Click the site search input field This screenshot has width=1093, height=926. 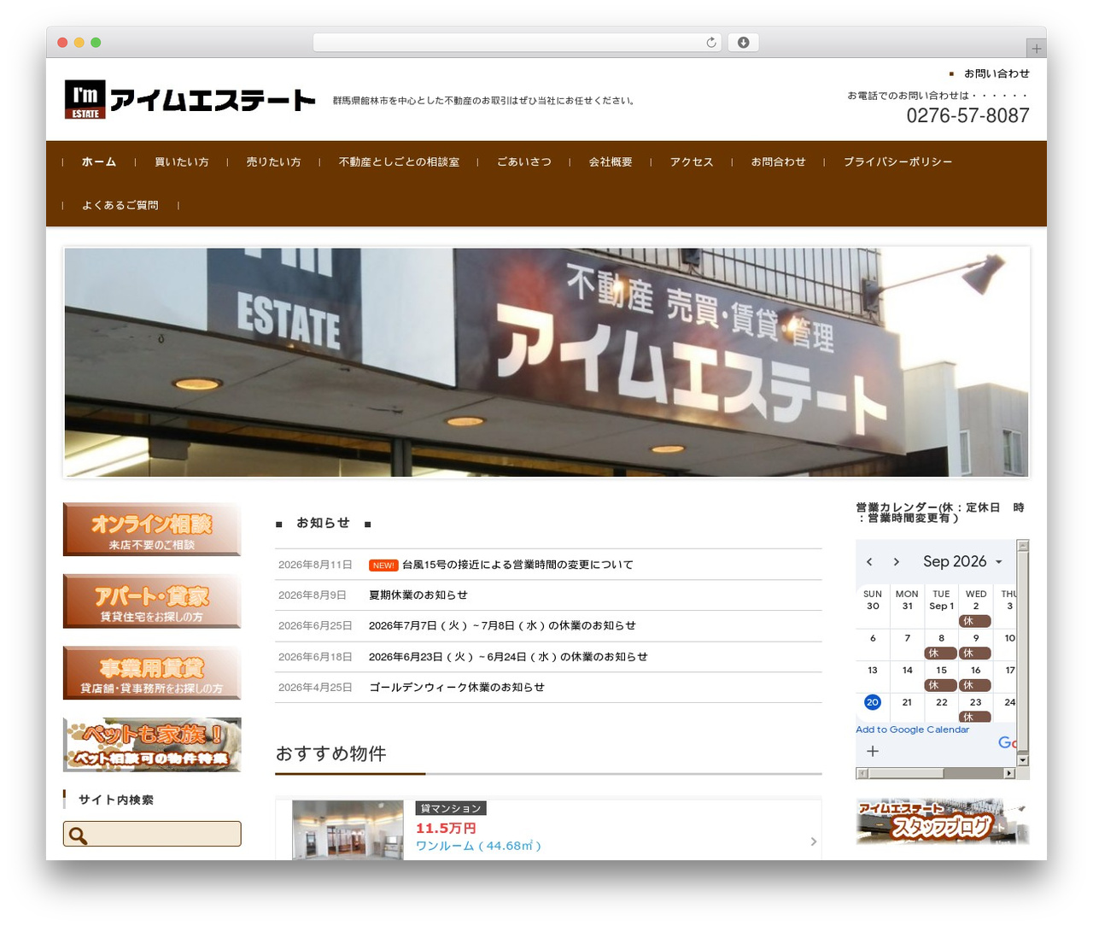[152, 834]
